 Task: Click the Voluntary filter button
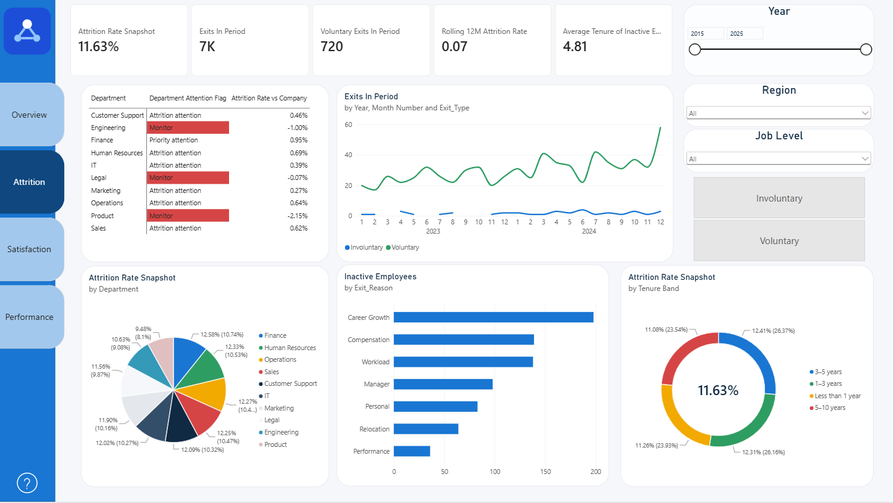tap(779, 240)
